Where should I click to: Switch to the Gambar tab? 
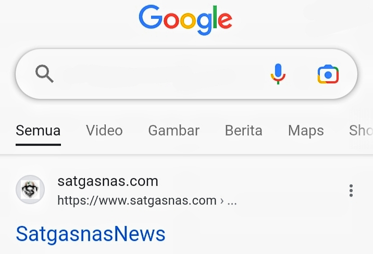(x=174, y=131)
